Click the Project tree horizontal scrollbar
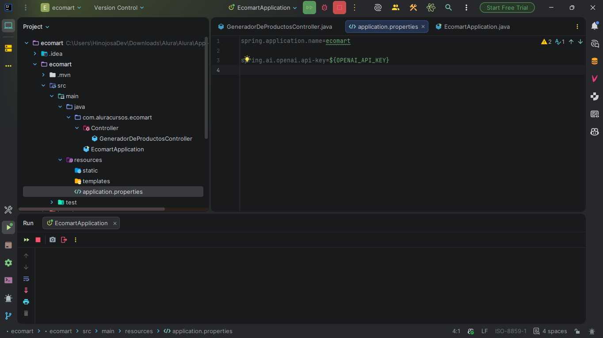603x338 pixels. click(92, 209)
